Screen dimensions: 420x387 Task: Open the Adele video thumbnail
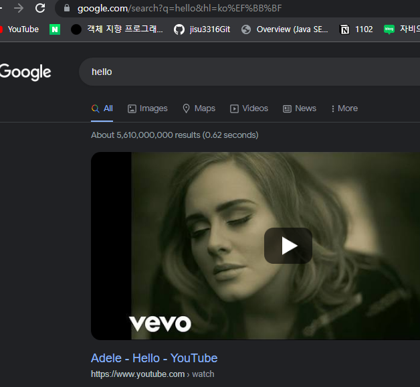pos(255,246)
